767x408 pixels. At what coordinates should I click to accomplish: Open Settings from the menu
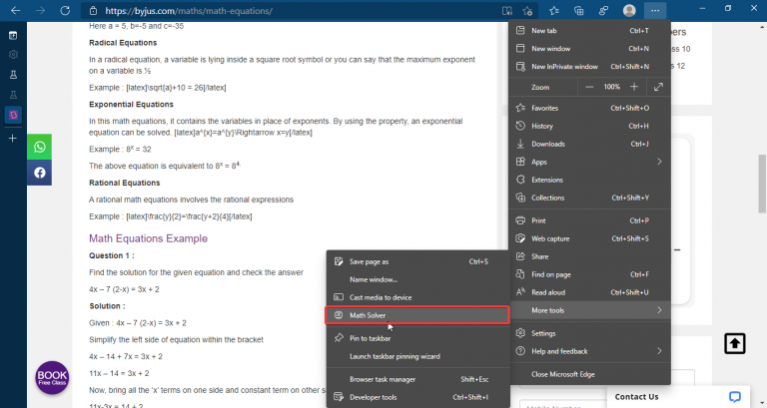click(589, 333)
